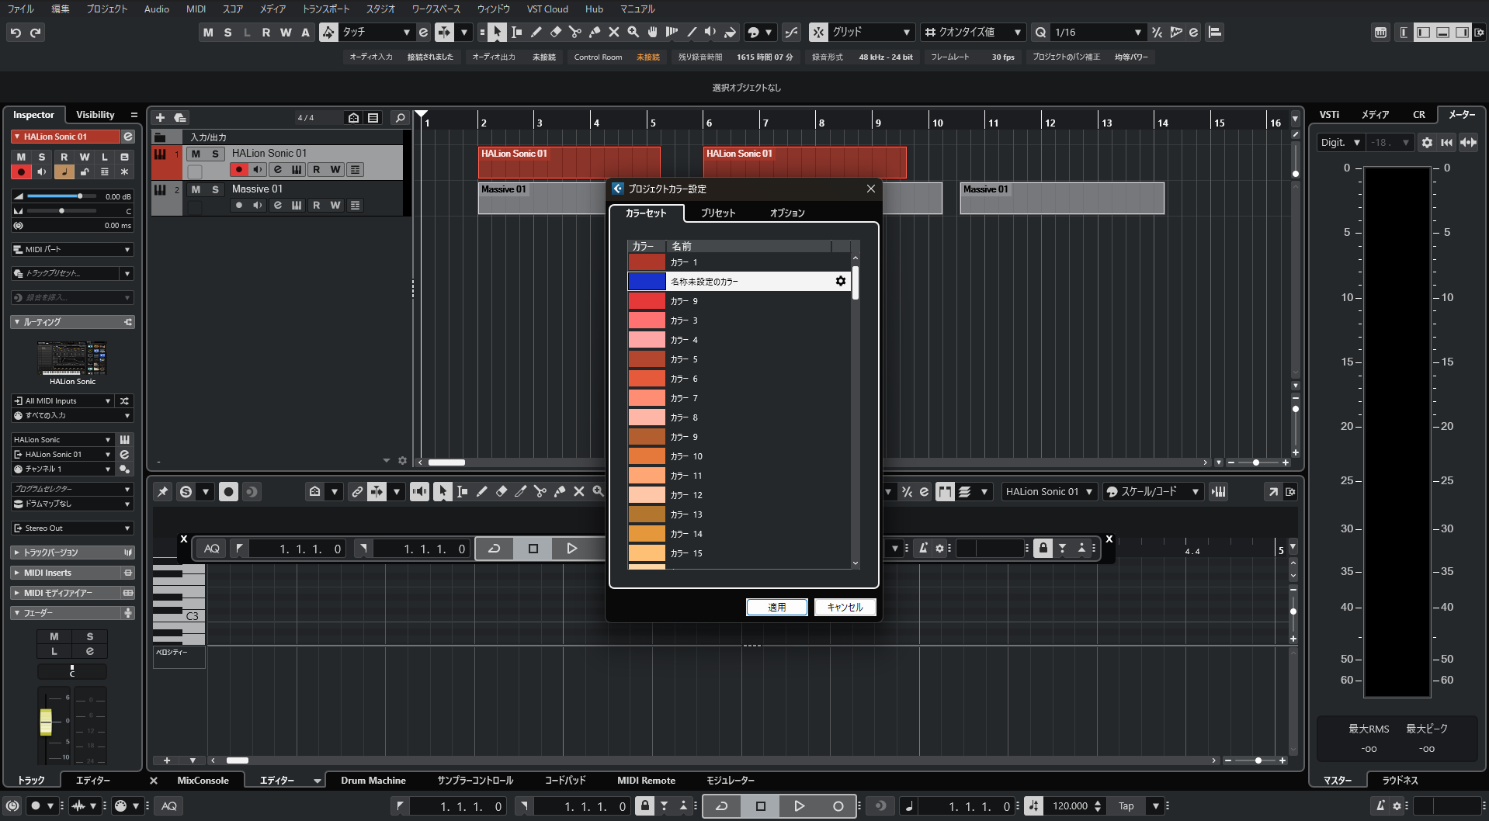Screen dimensions: 1489x821
Task: Open the Stereo Out output routing dropdown
Action: [x=73, y=528]
